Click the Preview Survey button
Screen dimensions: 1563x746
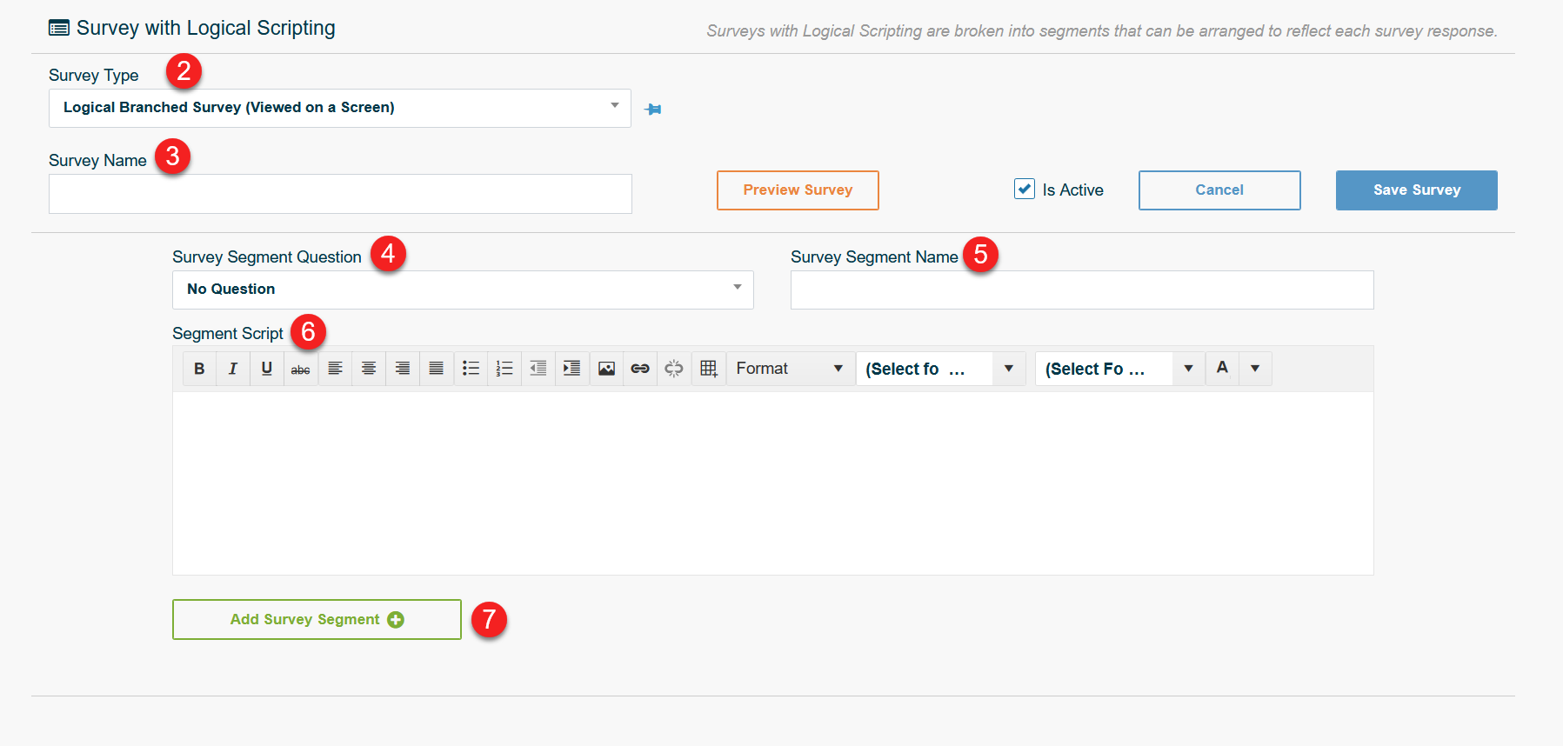(x=798, y=190)
